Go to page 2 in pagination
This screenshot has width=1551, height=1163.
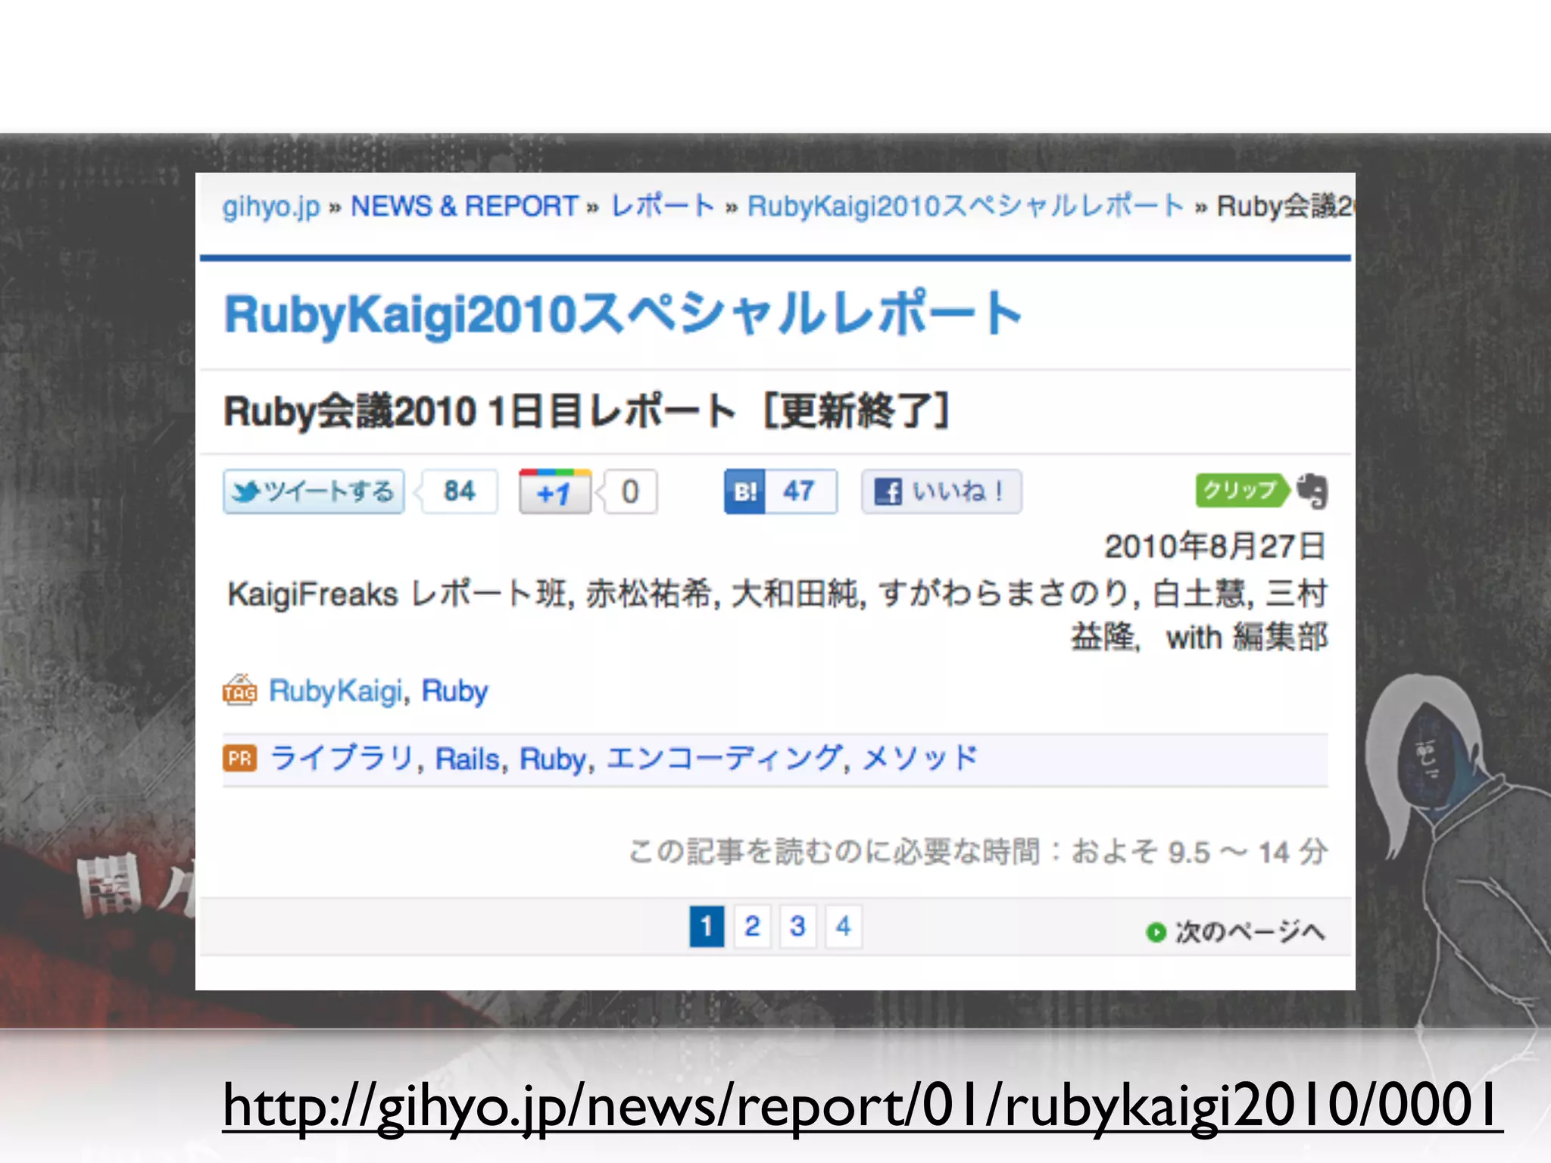(x=752, y=926)
